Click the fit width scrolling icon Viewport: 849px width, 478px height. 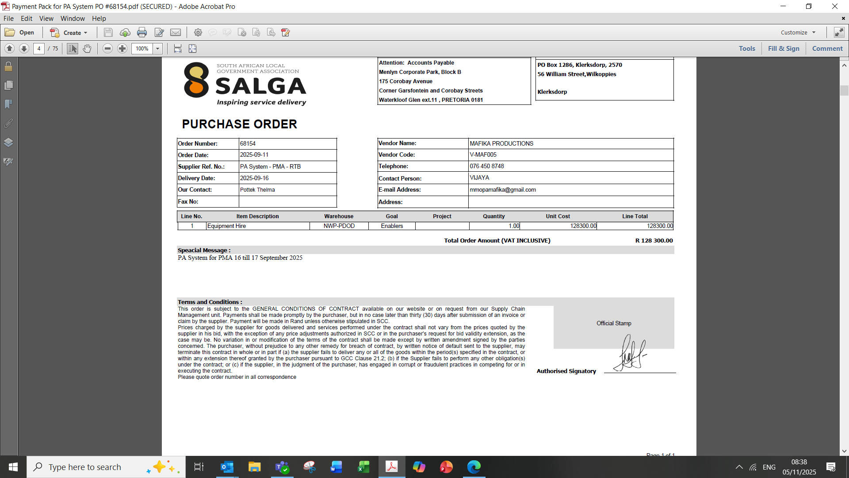[178, 49]
